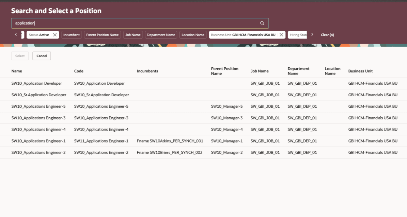Click the Department Name column header

pyautogui.click(x=298, y=71)
